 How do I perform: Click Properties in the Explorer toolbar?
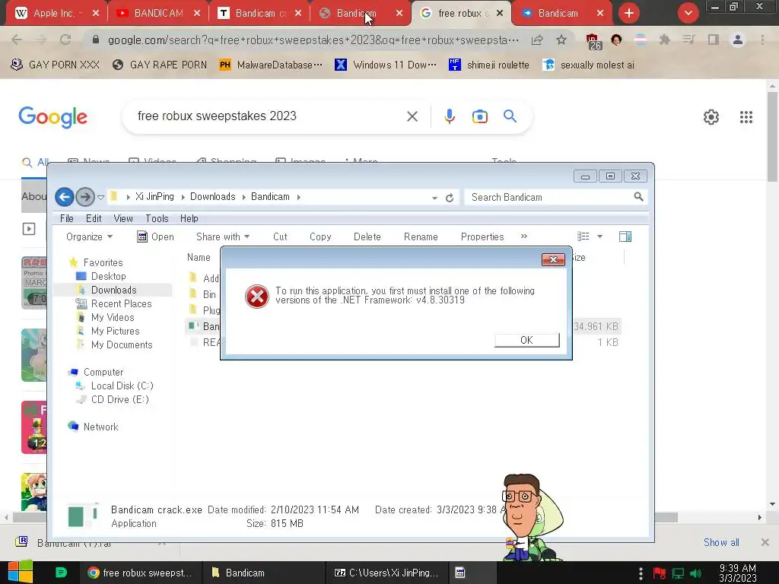[482, 237]
